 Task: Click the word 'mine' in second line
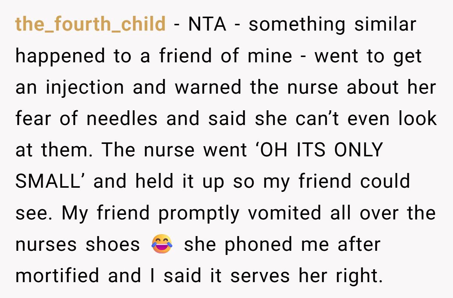point(270,56)
